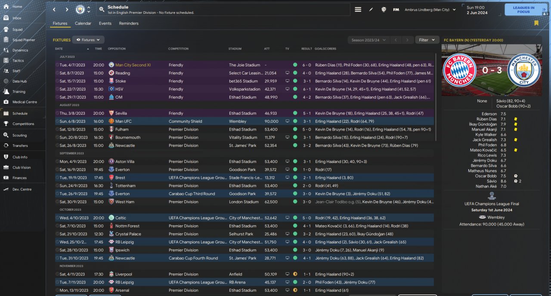The image size is (551, 296).
Task: Open the Reminders tab
Action: [x=129, y=24]
